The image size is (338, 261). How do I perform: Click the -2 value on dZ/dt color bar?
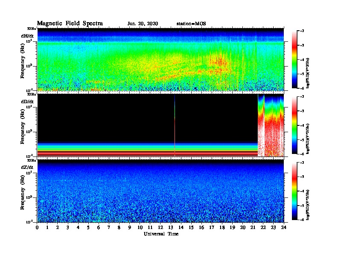pos(302,162)
